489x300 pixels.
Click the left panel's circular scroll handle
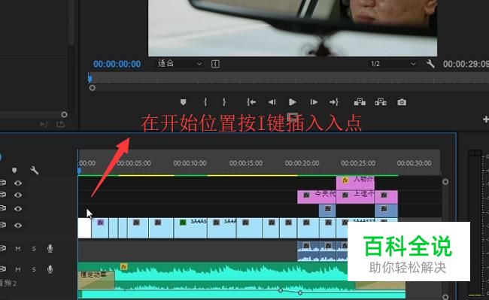[x=64, y=114]
